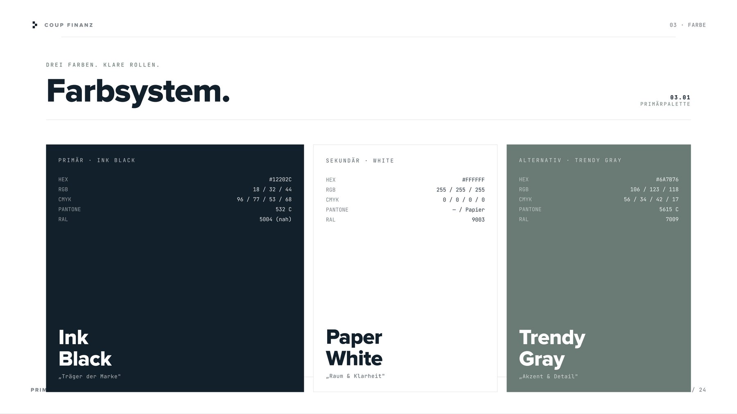Click the hex value "#12202C"
The height and width of the screenshot is (414, 737).
[x=280, y=179]
